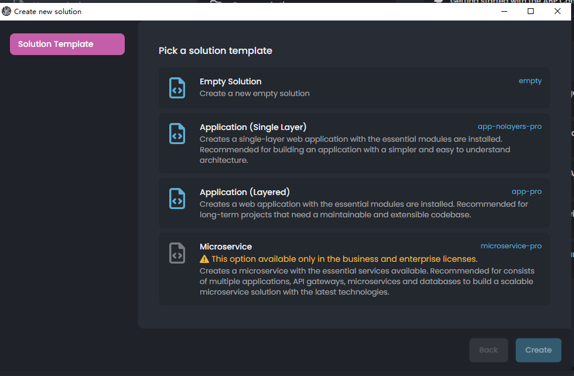Click the yellow warning triangle icon
Image resolution: width=574 pixels, height=376 pixels.
tap(204, 259)
